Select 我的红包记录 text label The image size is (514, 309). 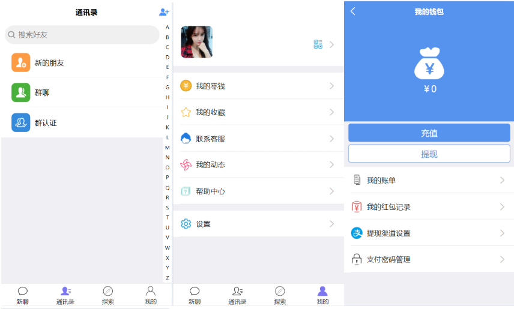pos(389,207)
